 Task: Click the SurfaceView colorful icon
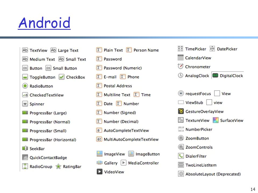point(216,120)
